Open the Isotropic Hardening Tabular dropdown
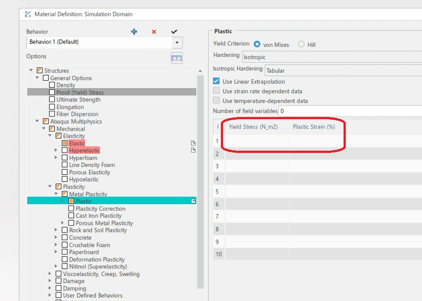 (x=343, y=70)
